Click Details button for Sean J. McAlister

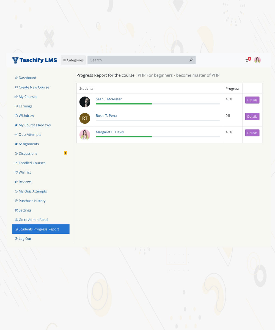pyautogui.click(x=252, y=100)
